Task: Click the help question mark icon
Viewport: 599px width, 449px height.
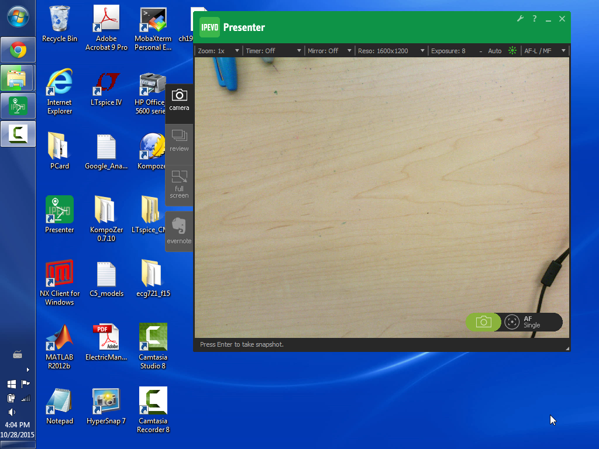Action: click(x=534, y=19)
